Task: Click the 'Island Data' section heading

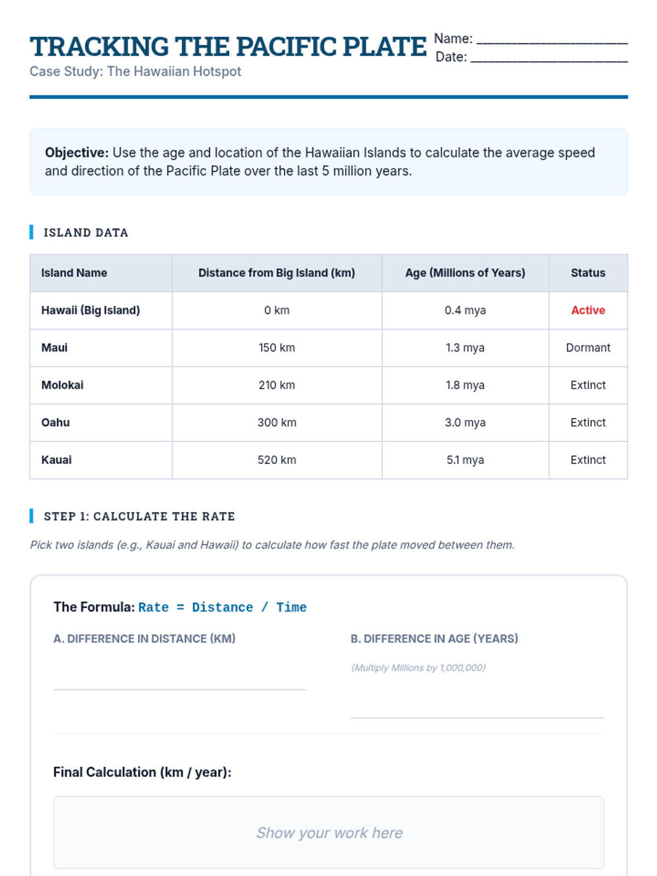Action: [x=86, y=233]
